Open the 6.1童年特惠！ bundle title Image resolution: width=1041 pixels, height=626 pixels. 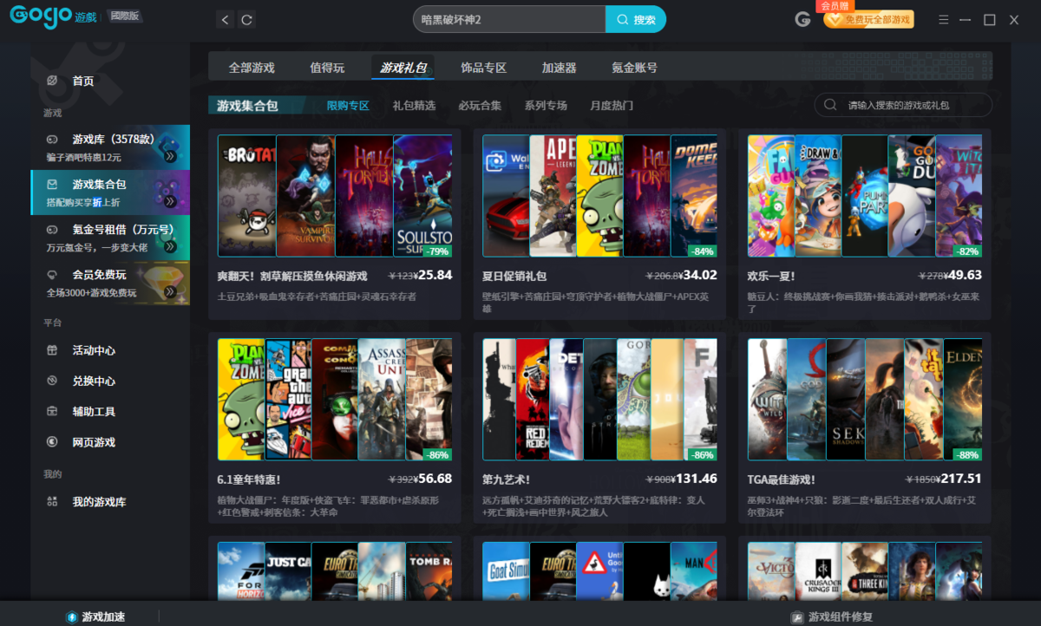tap(249, 479)
